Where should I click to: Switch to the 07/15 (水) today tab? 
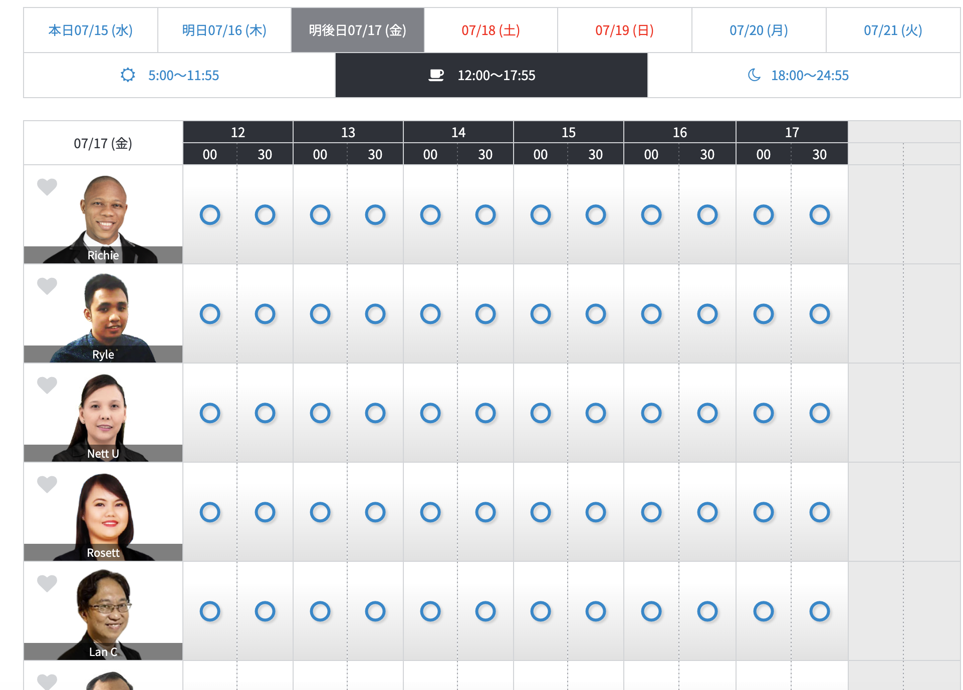point(90,31)
